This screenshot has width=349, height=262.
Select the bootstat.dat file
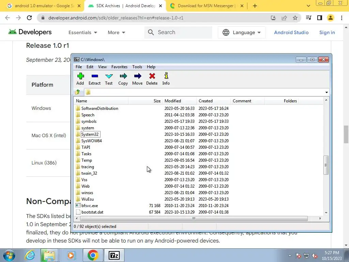[92, 212]
